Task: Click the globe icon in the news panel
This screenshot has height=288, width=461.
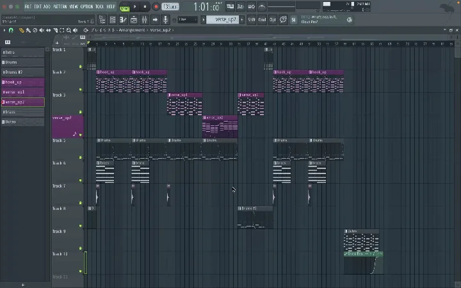Action: point(350,20)
